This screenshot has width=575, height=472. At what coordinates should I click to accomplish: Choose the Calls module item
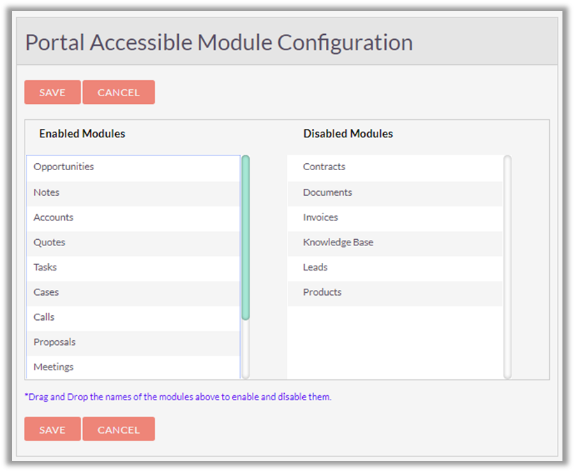[x=44, y=317]
